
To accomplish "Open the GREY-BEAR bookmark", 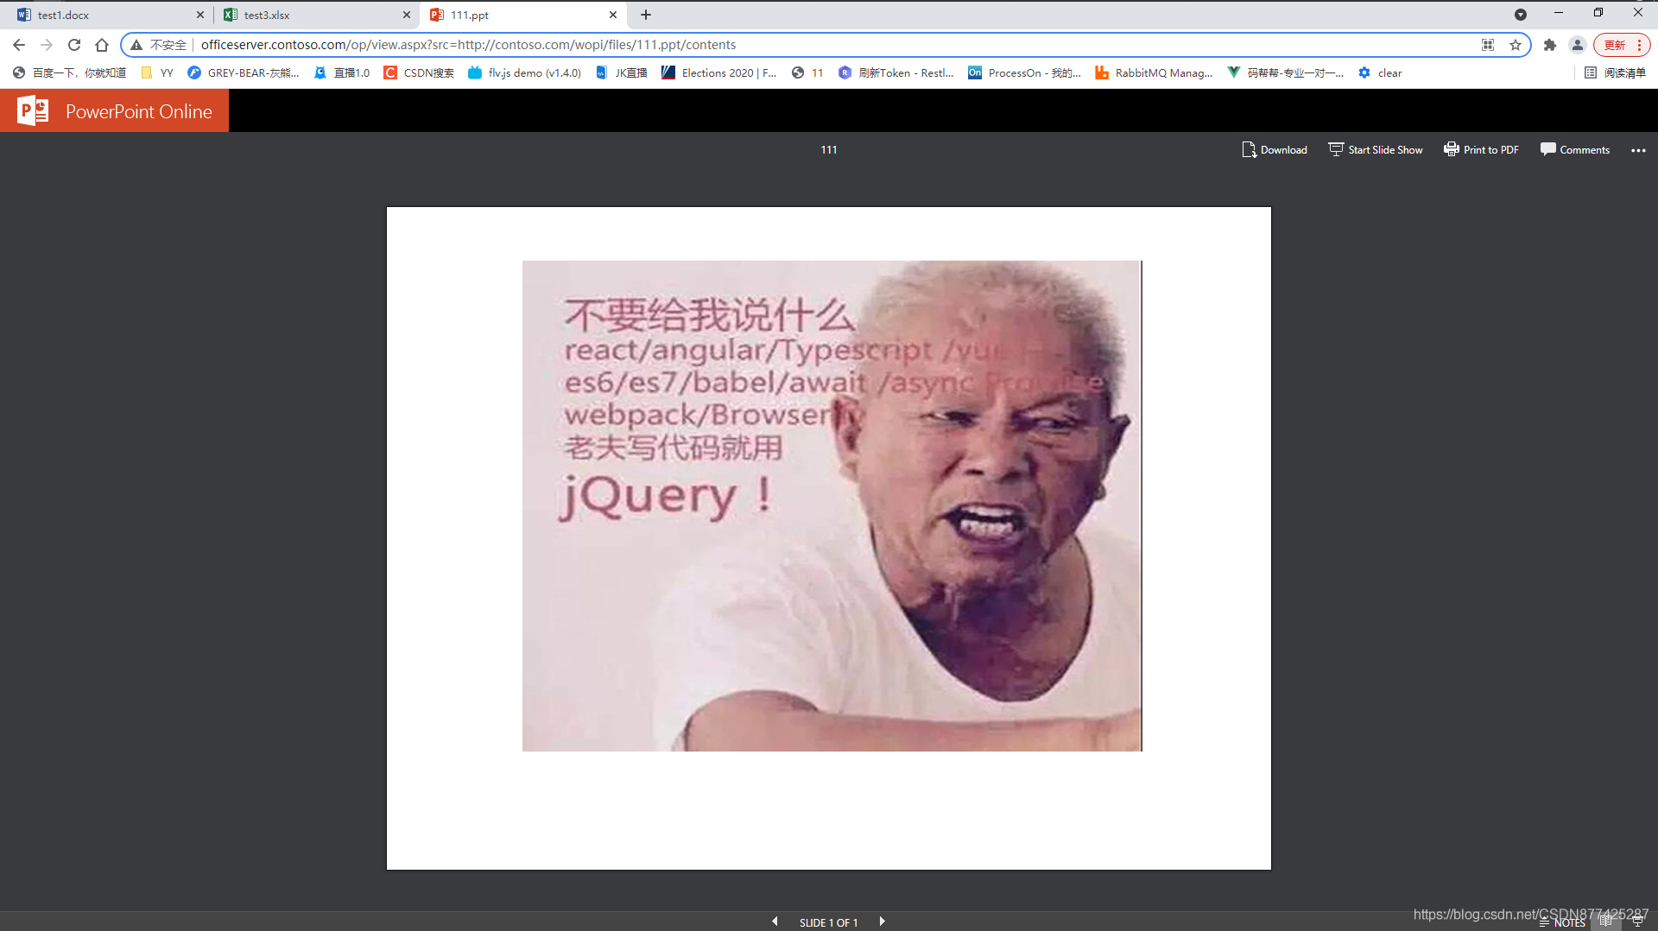I will [244, 73].
